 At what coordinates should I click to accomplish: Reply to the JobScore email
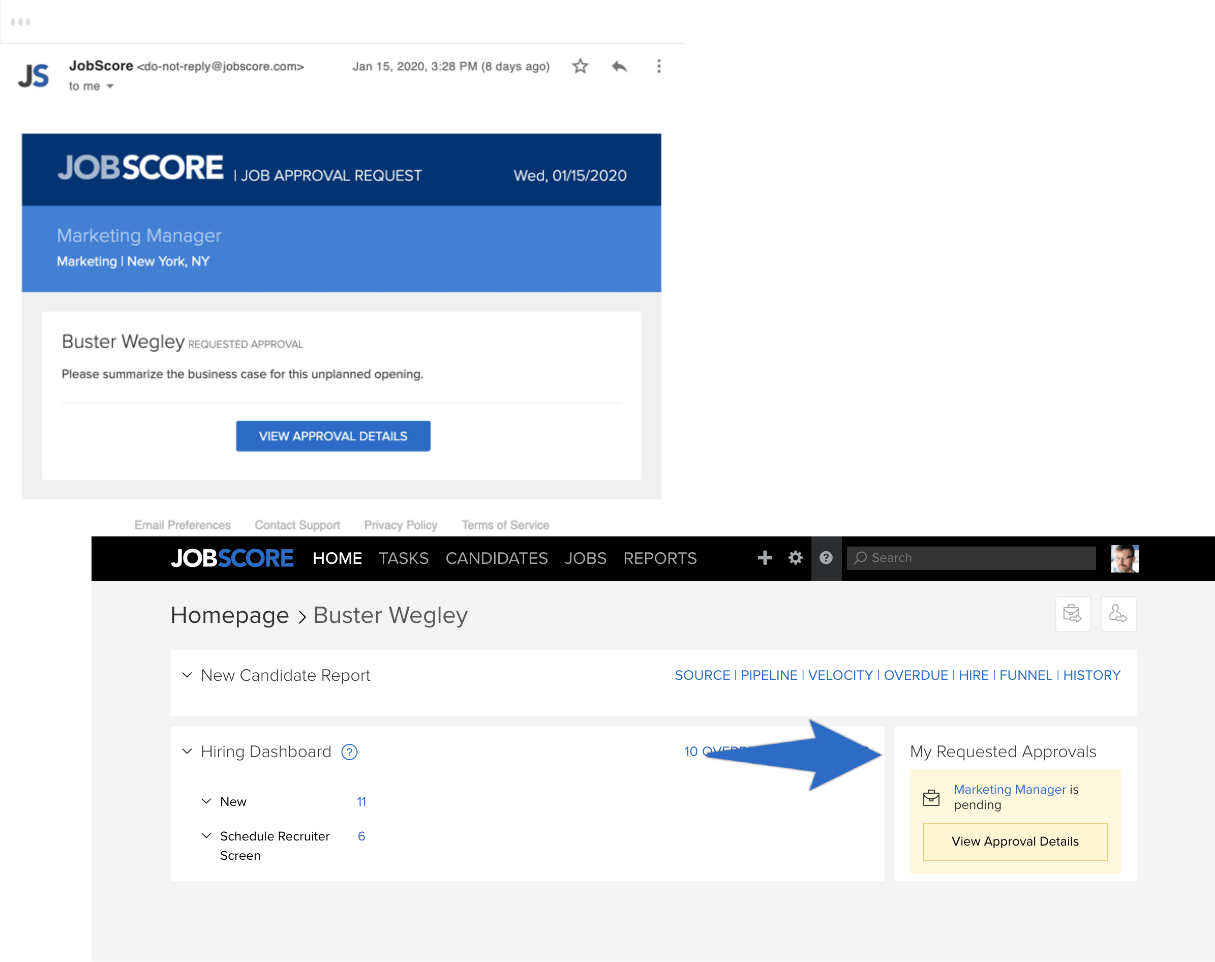tap(619, 67)
